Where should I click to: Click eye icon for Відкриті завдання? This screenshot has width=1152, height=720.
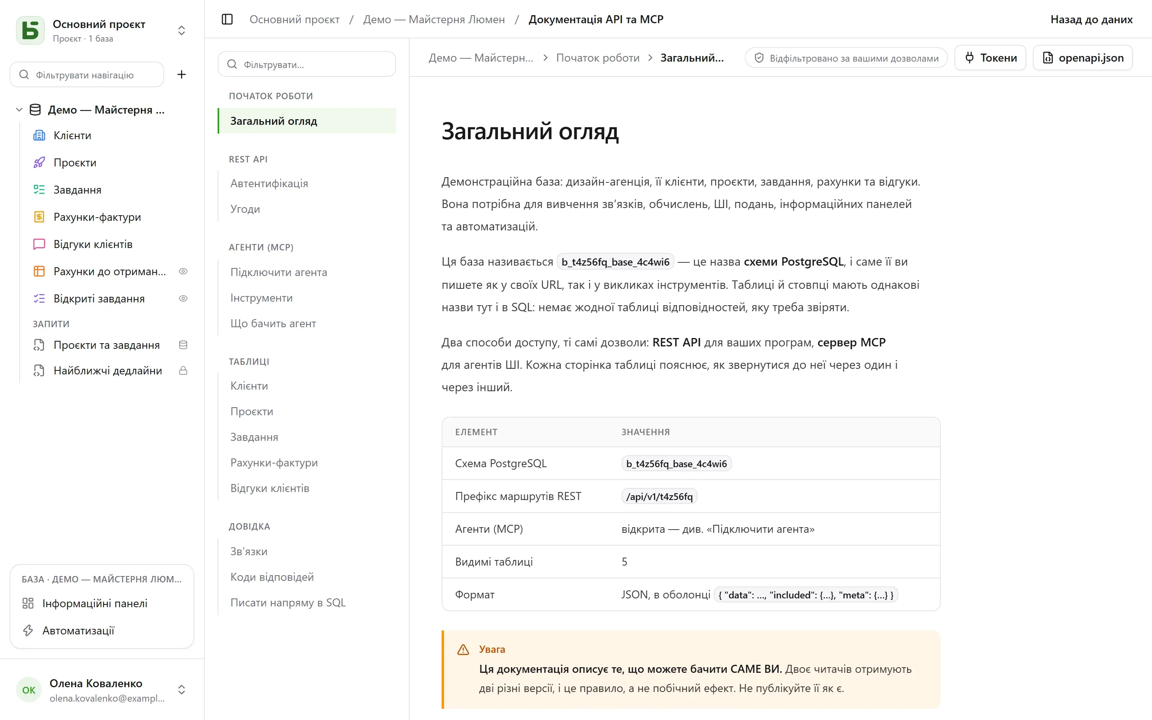[x=183, y=298]
